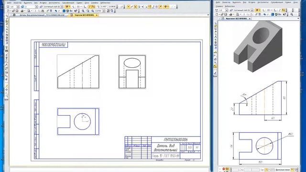Save drawing icon in left window

(x=17, y=11)
